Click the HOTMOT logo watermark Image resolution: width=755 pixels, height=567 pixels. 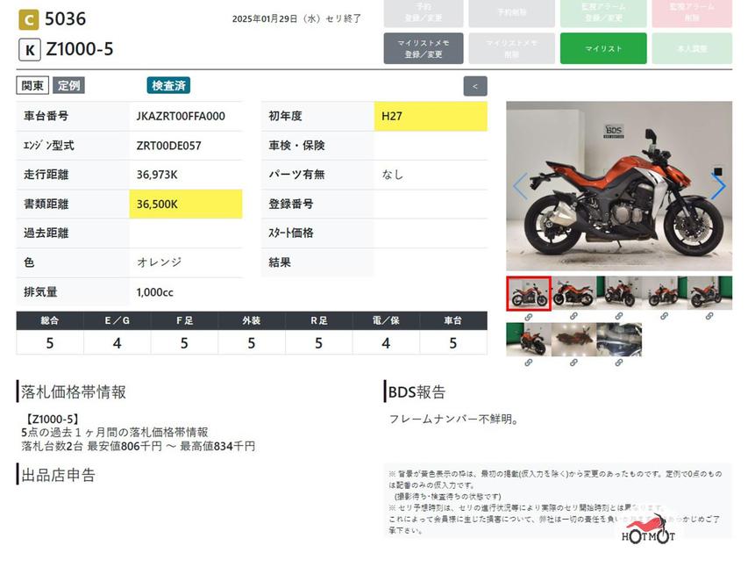[648, 532]
